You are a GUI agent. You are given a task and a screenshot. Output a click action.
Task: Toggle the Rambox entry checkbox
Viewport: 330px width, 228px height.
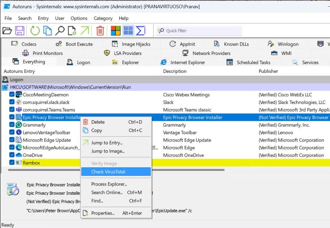[12, 163]
